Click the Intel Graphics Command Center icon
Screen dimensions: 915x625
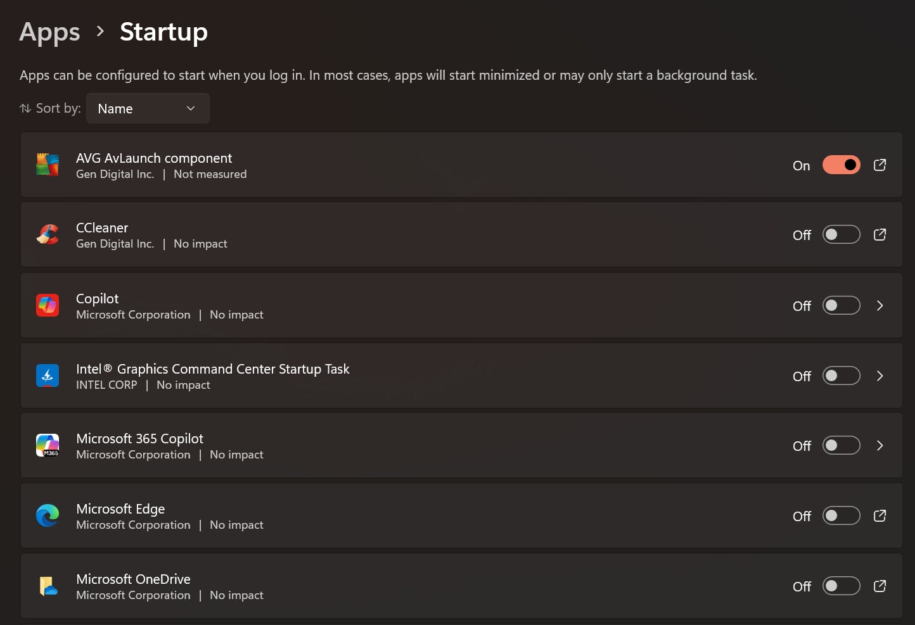(48, 376)
